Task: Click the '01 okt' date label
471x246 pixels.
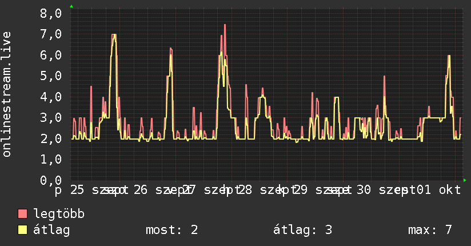Action: 438,190
